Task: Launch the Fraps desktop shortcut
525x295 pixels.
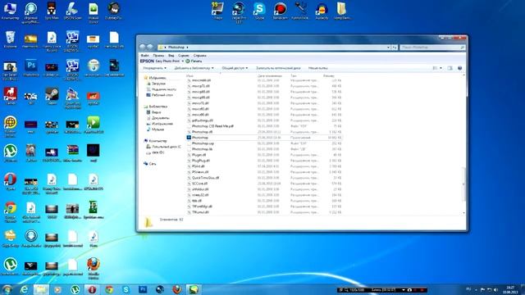Action: pos(217,11)
